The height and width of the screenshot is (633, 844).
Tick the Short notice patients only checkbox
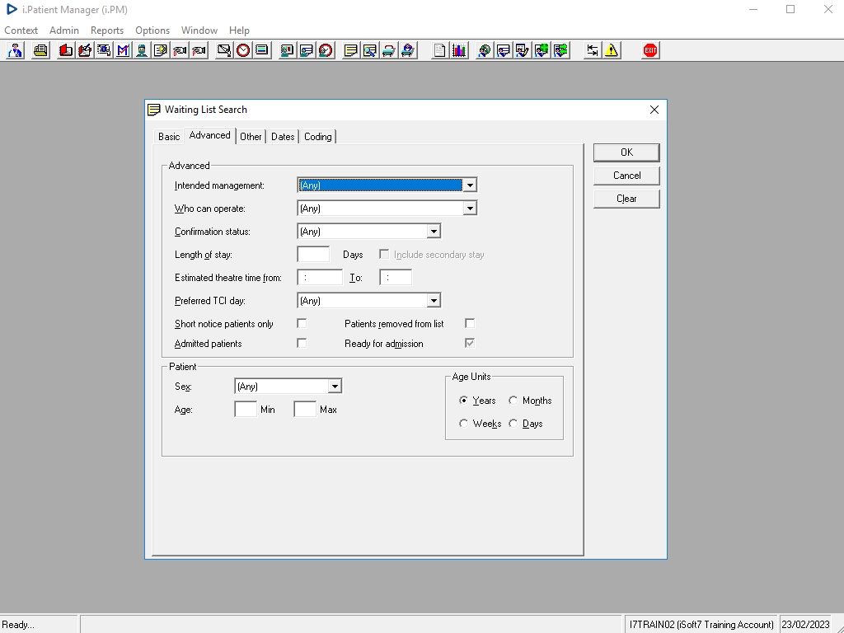pos(302,323)
